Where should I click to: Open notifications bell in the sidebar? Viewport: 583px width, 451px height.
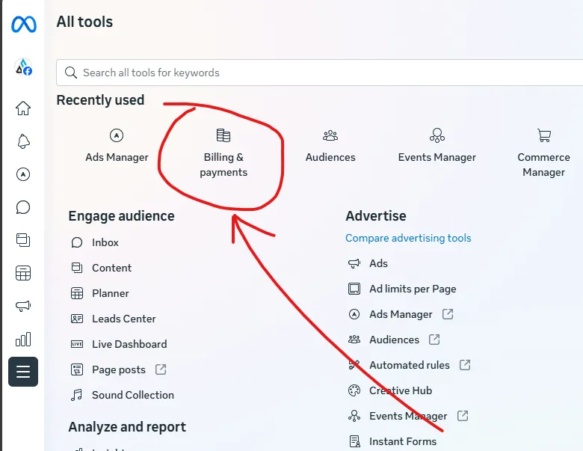(23, 141)
